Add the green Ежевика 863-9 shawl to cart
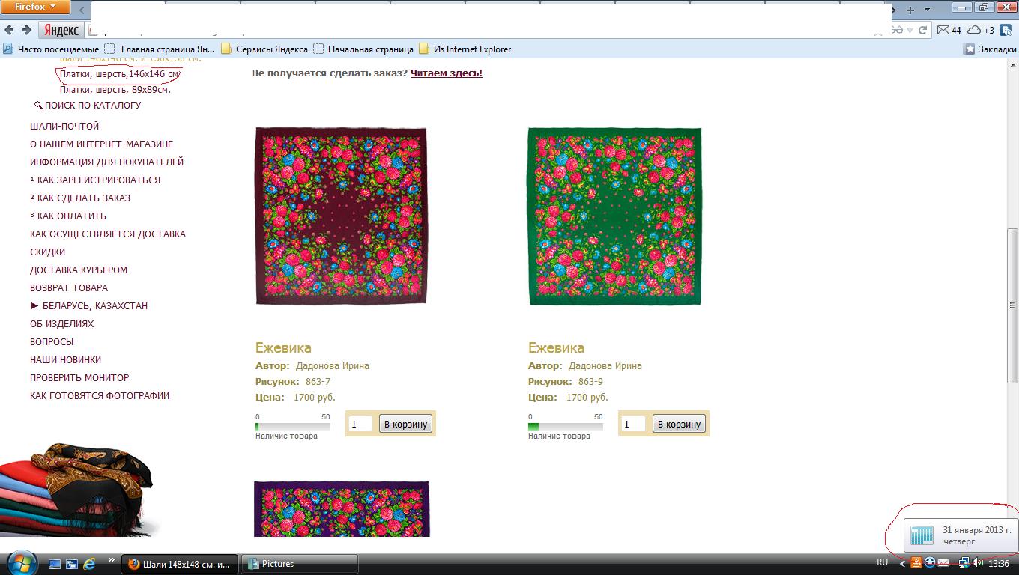The width and height of the screenshot is (1019, 575). pos(678,424)
